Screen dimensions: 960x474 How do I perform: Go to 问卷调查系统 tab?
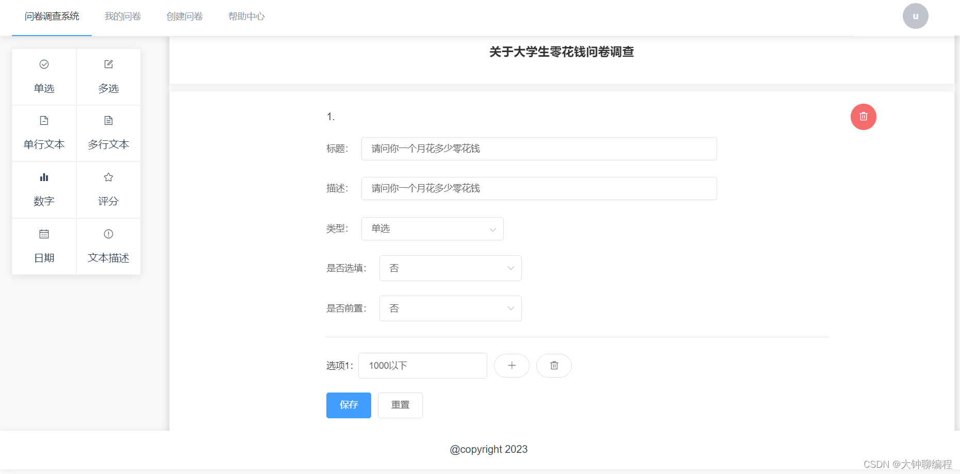pos(52,17)
